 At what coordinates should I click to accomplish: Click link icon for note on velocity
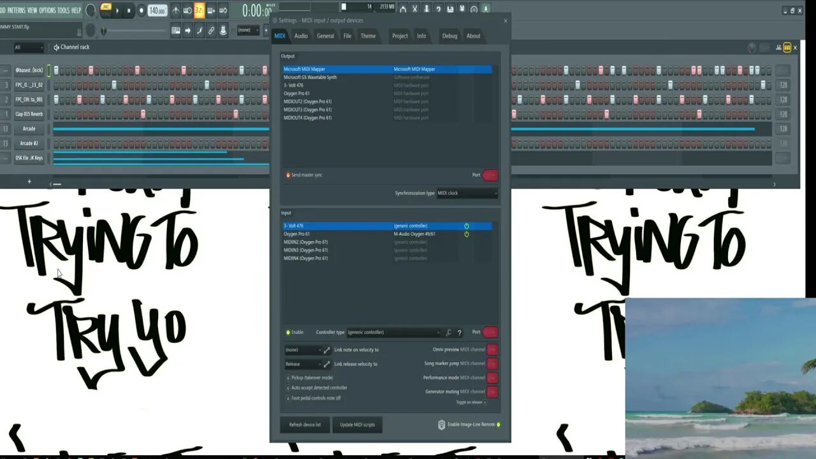(327, 350)
